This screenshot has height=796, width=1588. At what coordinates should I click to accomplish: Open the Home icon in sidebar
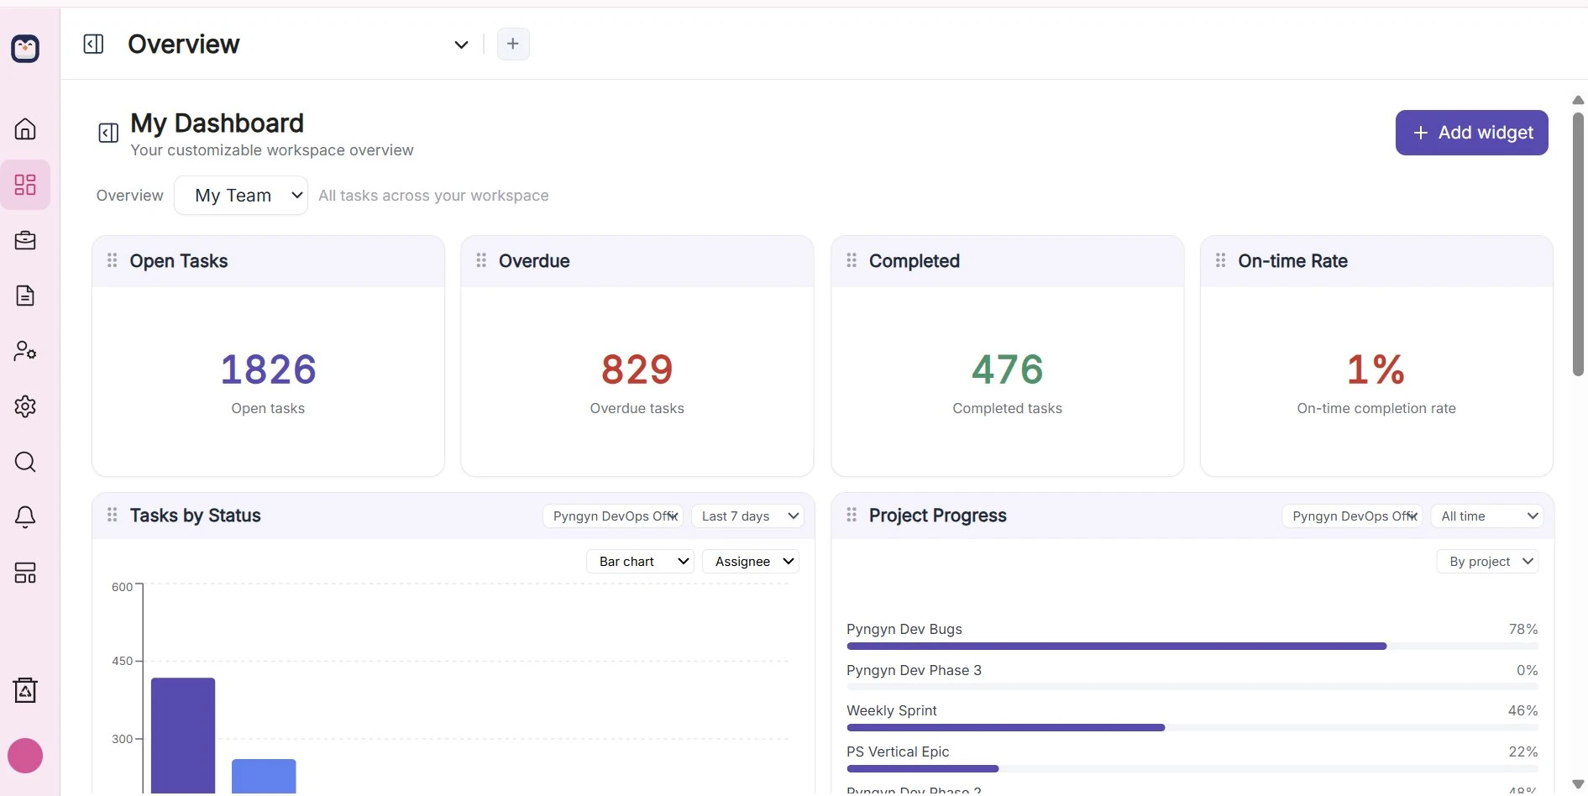25,128
